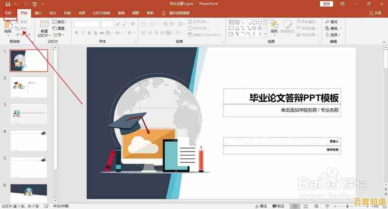Select slide 6 thumbnail

coord(29,193)
